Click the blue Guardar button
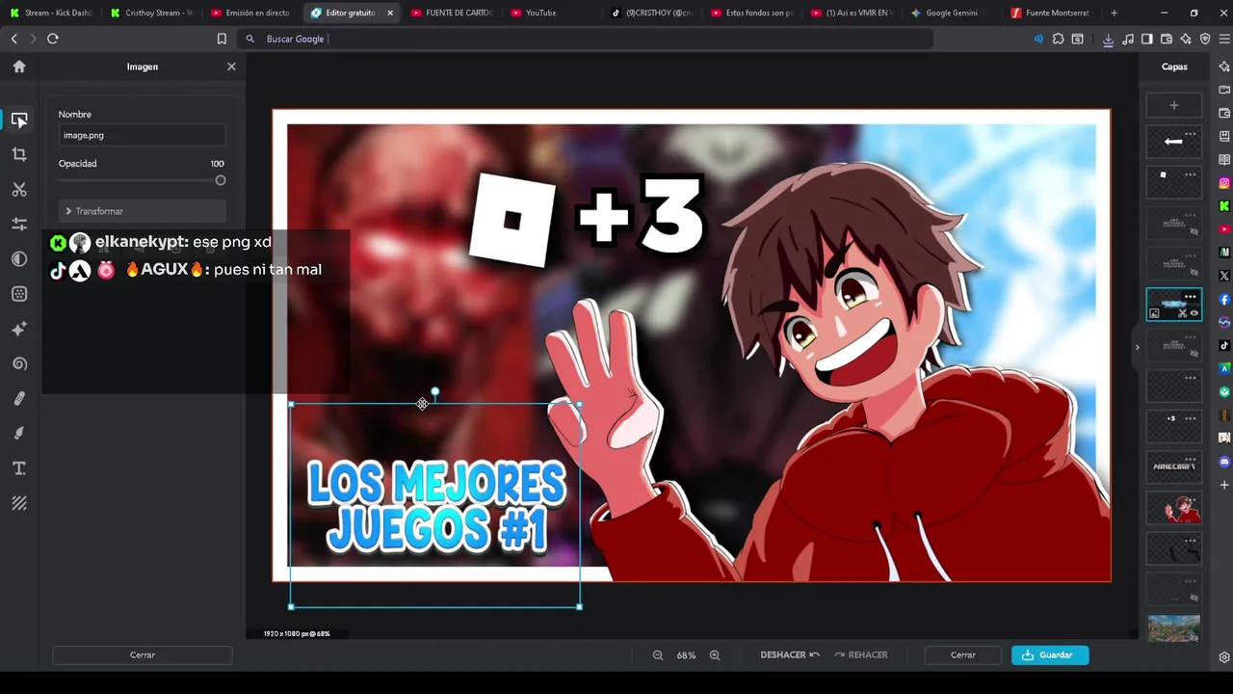The height and width of the screenshot is (694, 1233). [x=1050, y=654]
